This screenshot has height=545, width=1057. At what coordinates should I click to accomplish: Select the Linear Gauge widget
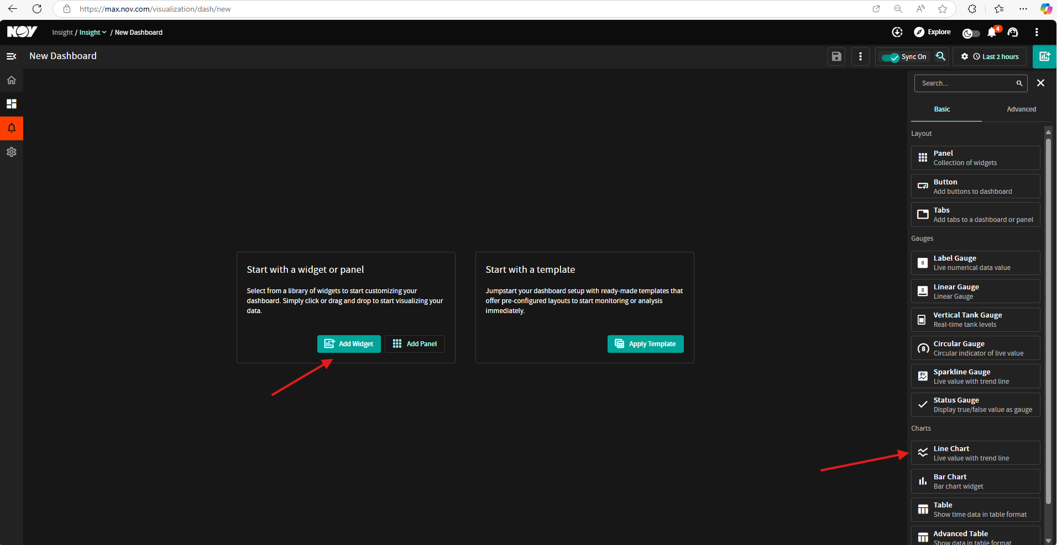(976, 292)
